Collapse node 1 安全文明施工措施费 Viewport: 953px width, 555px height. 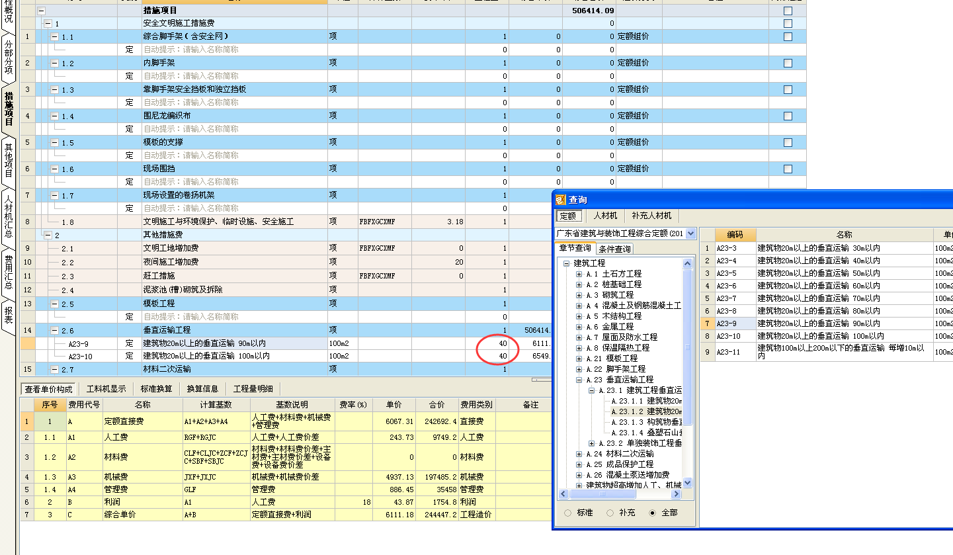coord(48,24)
